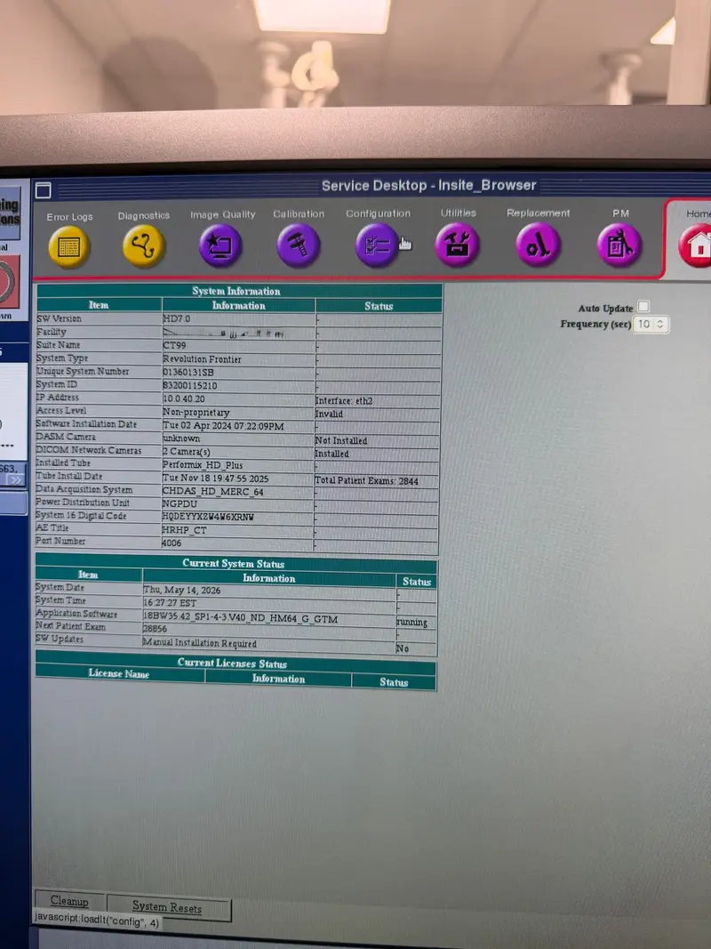This screenshot has width=711, height=949.
Task: Select Unique System Number 01360131SB
Action: point(188,372)
